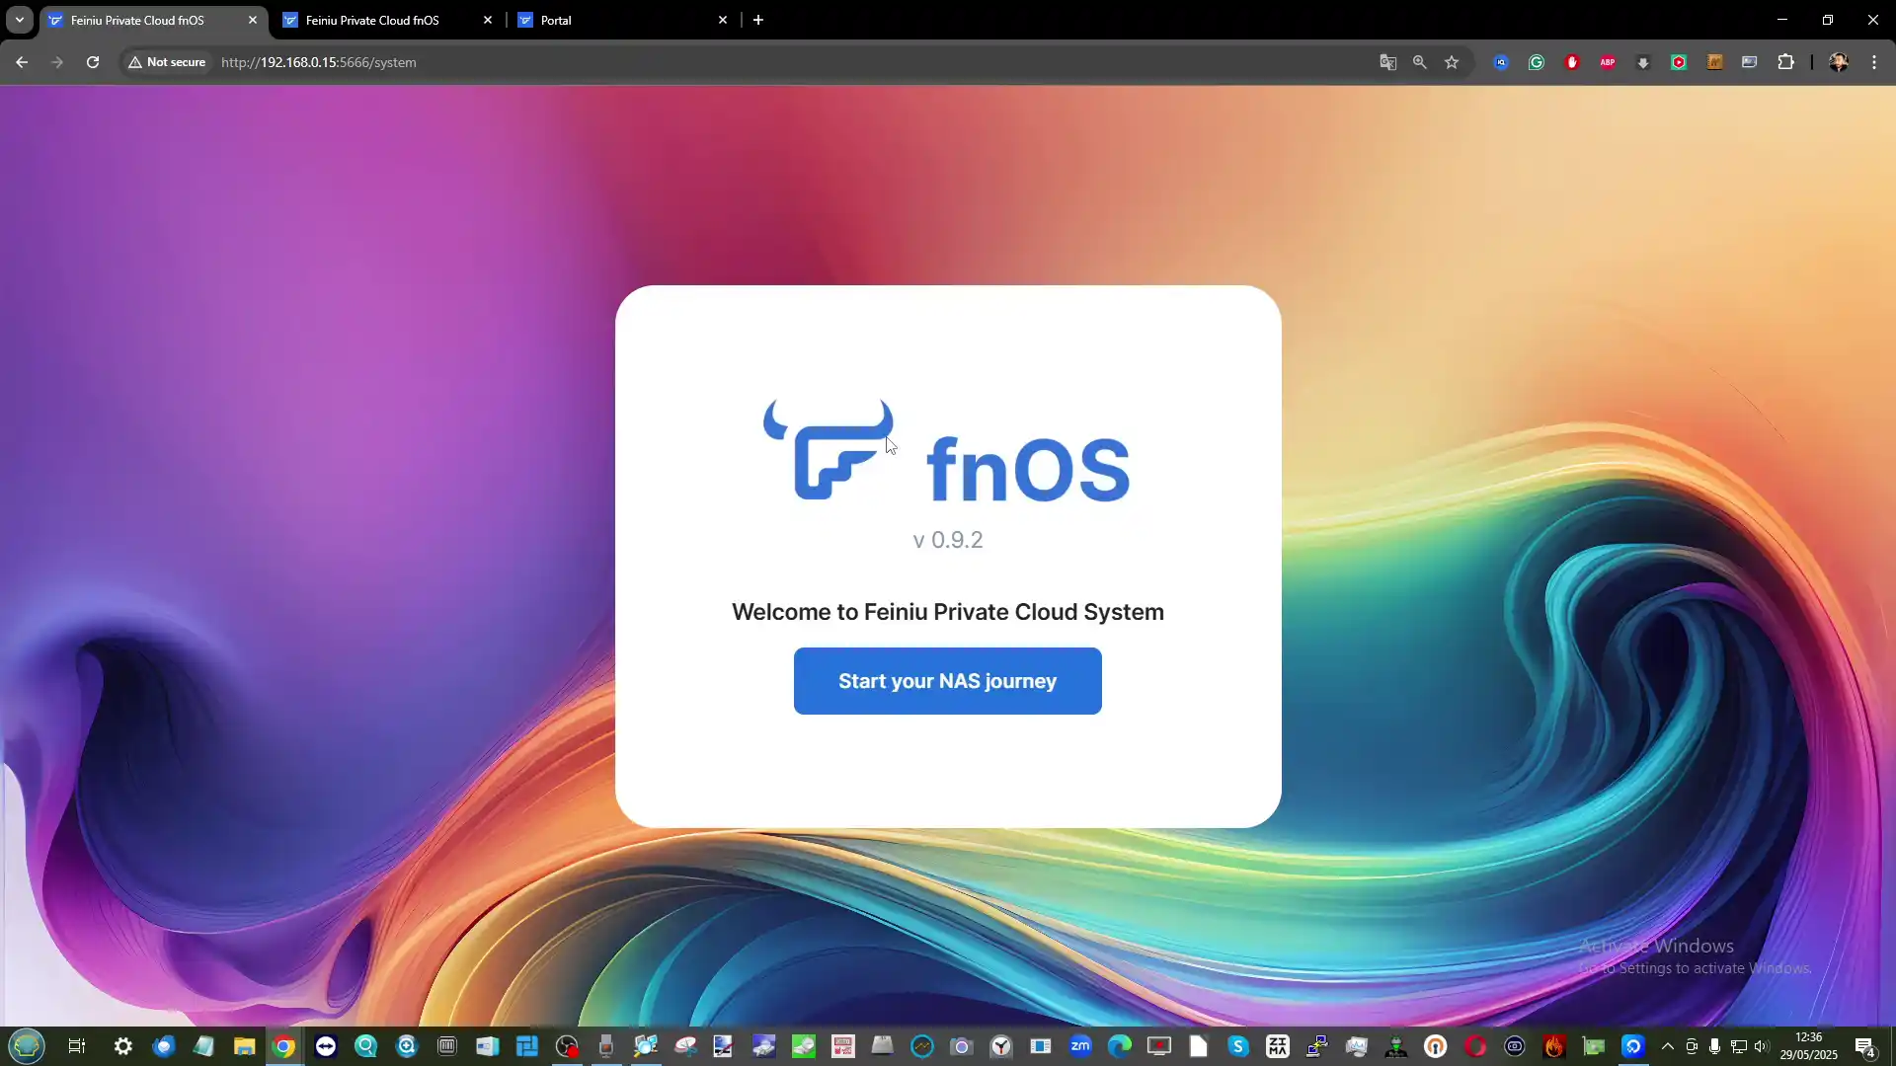Open Skype from the taskbar
Screen dimensions: 1896x1066
[1238, 1046]
